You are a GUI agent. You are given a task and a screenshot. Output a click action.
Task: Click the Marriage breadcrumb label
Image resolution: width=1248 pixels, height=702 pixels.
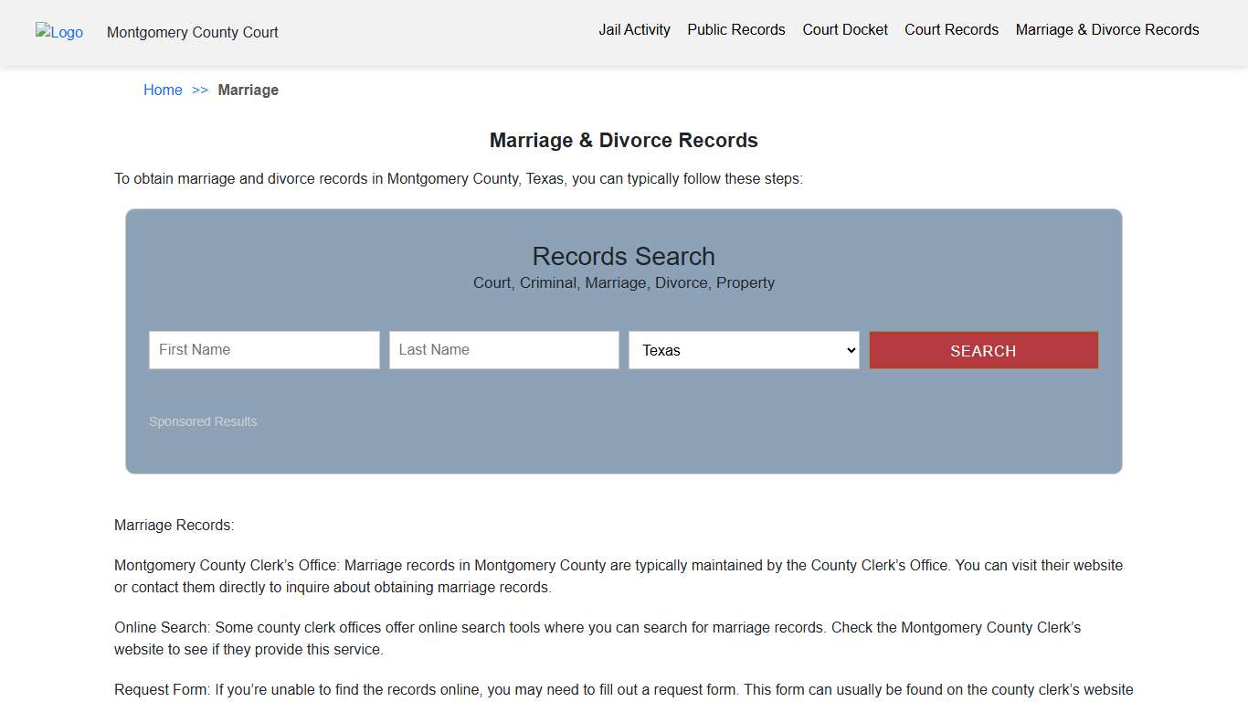[x=248, y=90]
